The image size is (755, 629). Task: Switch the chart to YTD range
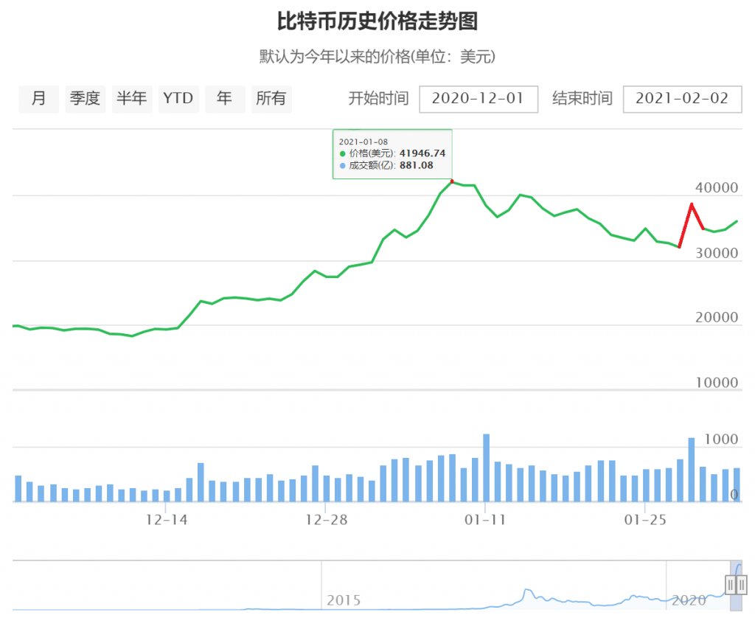coord(178,99)
